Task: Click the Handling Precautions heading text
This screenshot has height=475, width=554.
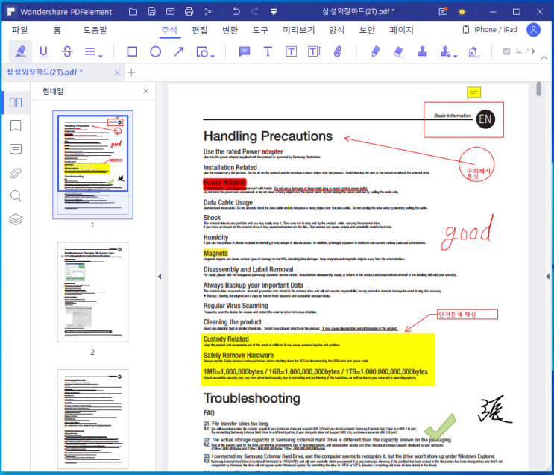Action: (268, 136)
